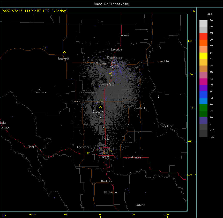Click the RockyMH label

coord(63,59)
